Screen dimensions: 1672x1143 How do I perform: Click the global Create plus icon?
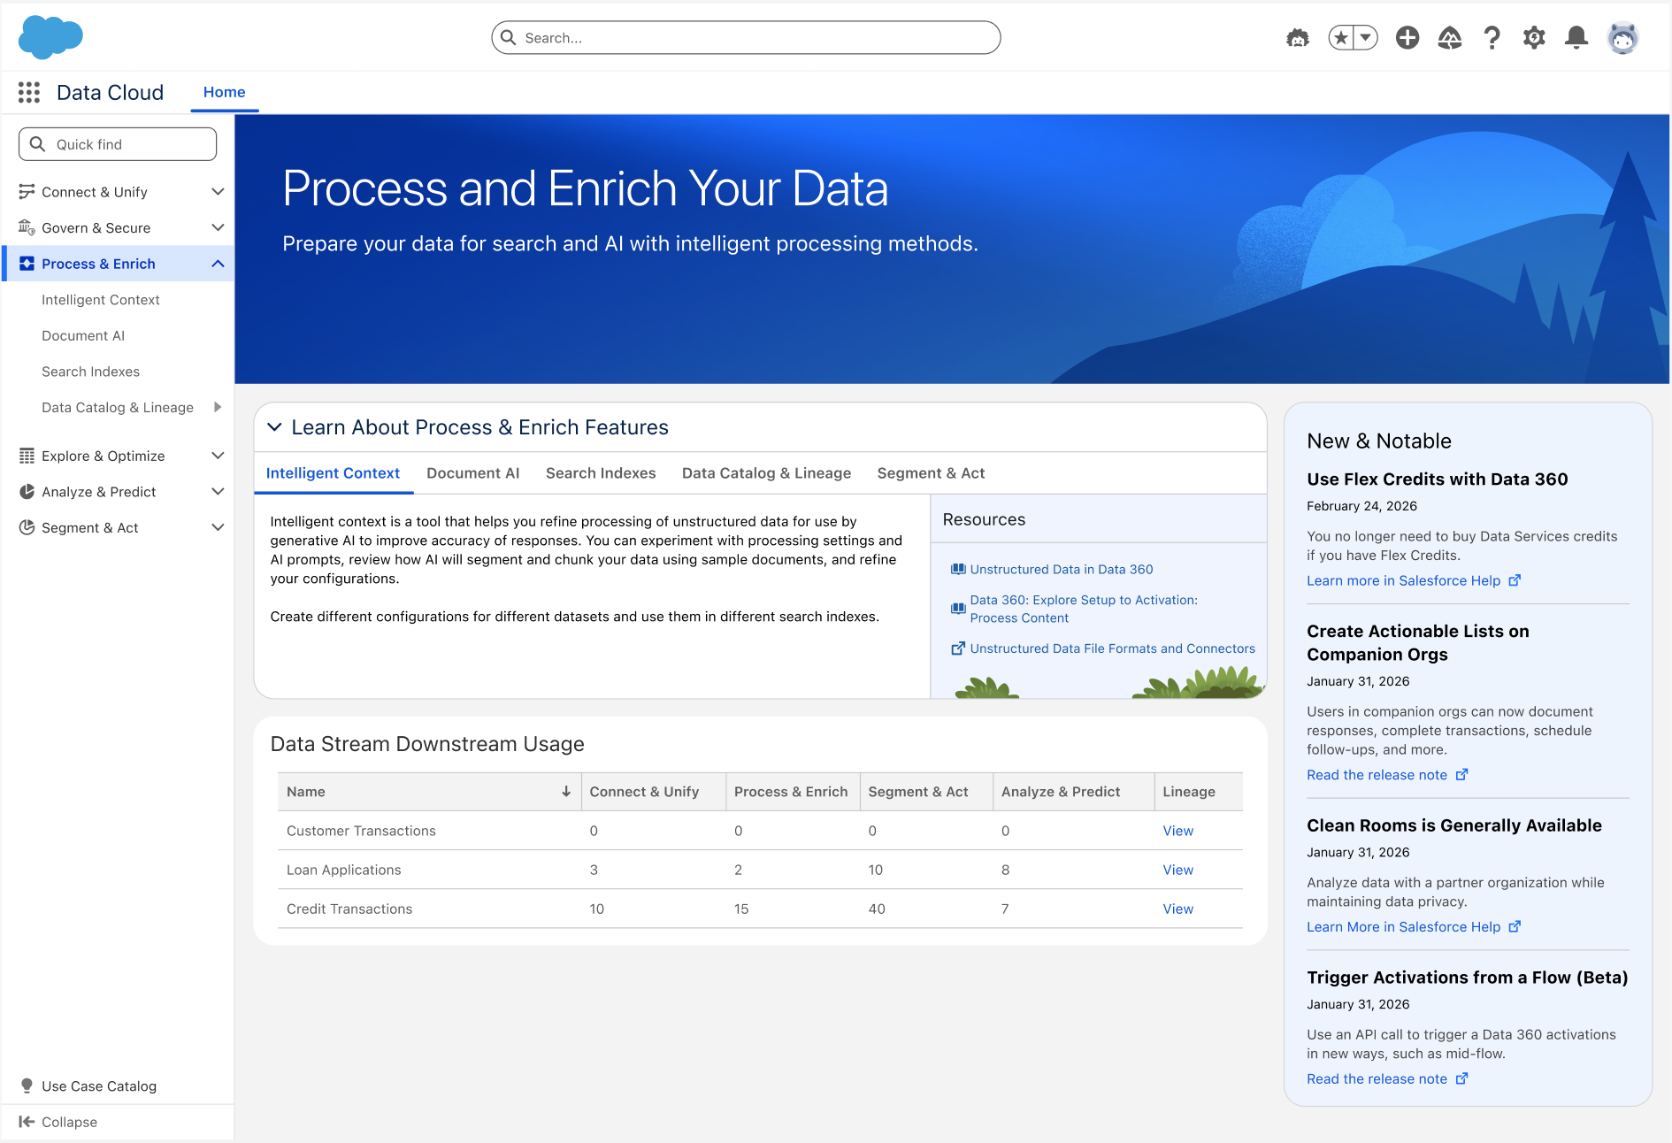coord(1407,38)
